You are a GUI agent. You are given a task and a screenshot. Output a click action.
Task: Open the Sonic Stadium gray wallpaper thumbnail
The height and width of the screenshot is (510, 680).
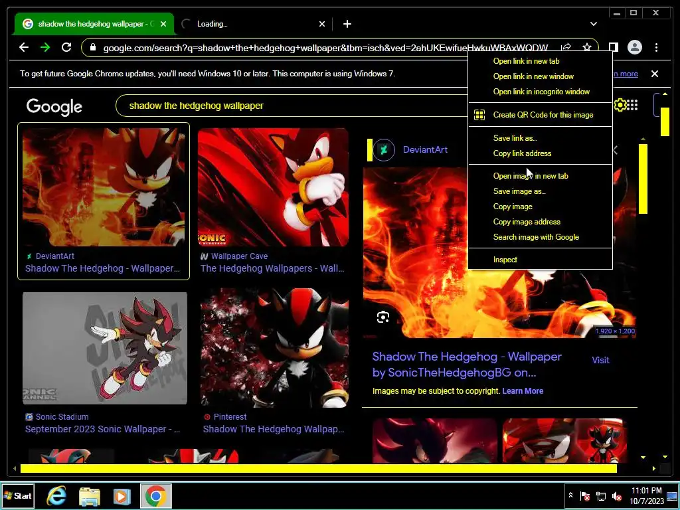click(105, 348)
